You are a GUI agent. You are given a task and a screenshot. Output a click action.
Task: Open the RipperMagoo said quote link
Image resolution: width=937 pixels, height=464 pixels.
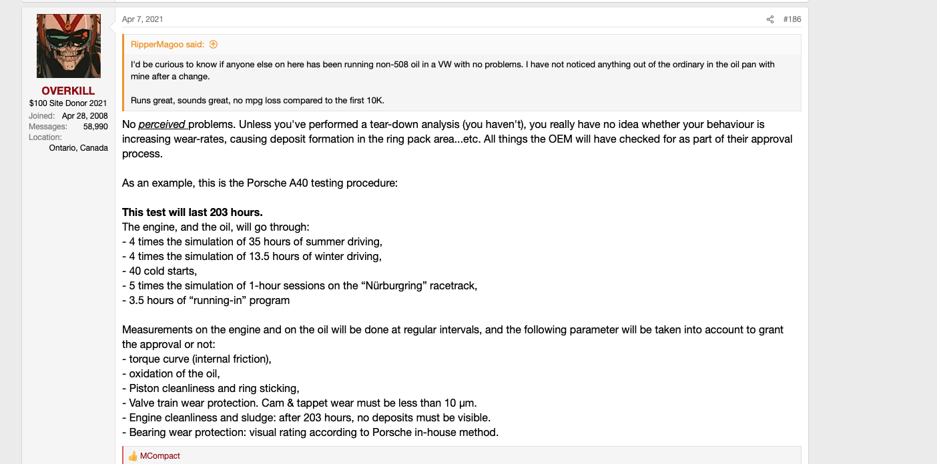coord(168,45)
